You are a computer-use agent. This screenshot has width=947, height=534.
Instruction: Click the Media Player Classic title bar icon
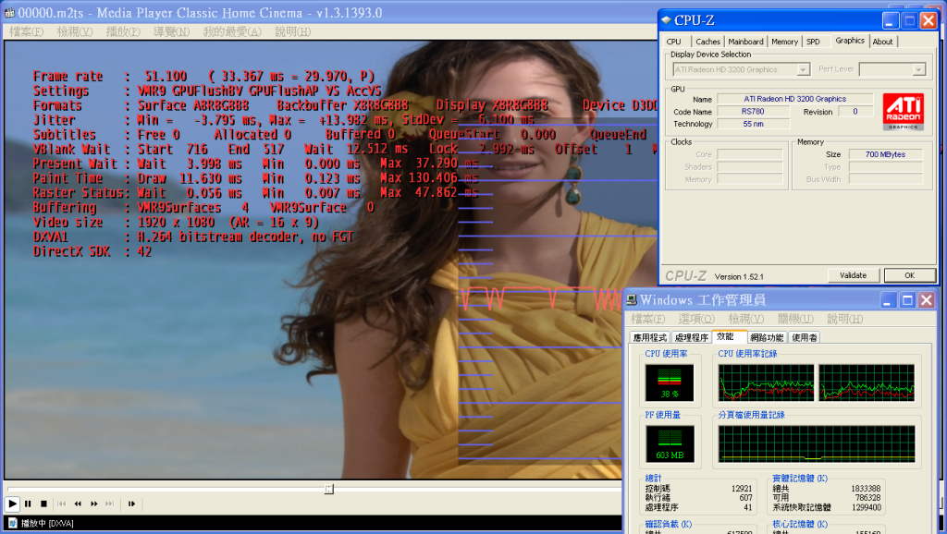pos(9,13)
